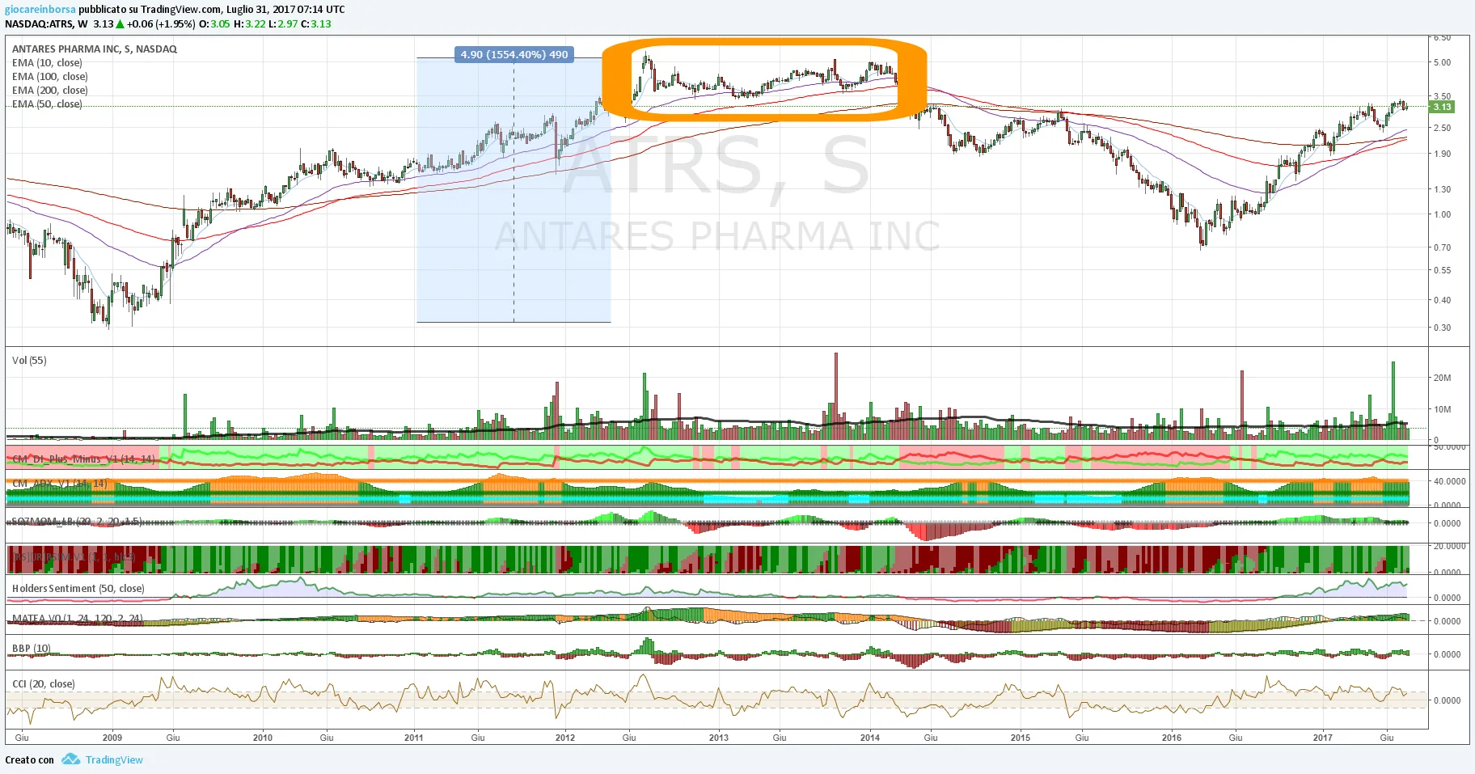Click 2013 on the time axis
Viewport: 1475px width, 774px height.
point(718,738)
